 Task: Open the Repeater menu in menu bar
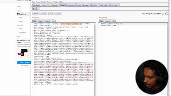(x=50, y=2)
